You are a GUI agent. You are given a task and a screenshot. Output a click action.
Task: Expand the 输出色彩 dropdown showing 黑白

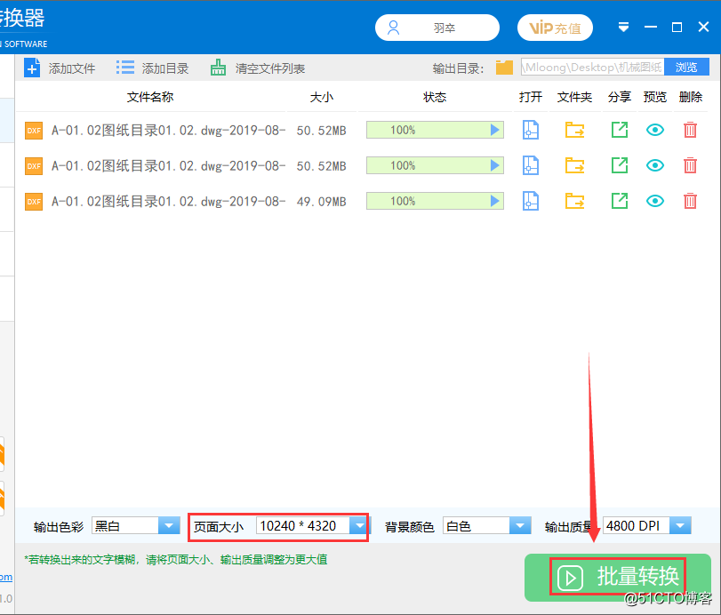[x=169, y=525]
